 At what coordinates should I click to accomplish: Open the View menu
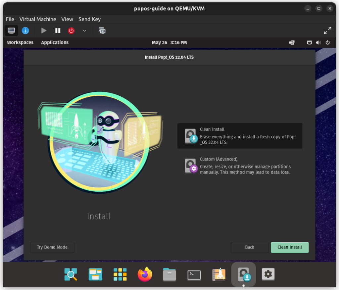coord(67,19)
